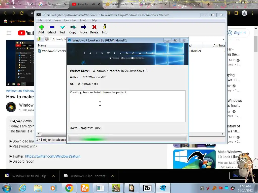Viewport: 258px width, 193px height.
Task: Open Internet Explorer from the taskbar
Action: click(x=22, y=188)
